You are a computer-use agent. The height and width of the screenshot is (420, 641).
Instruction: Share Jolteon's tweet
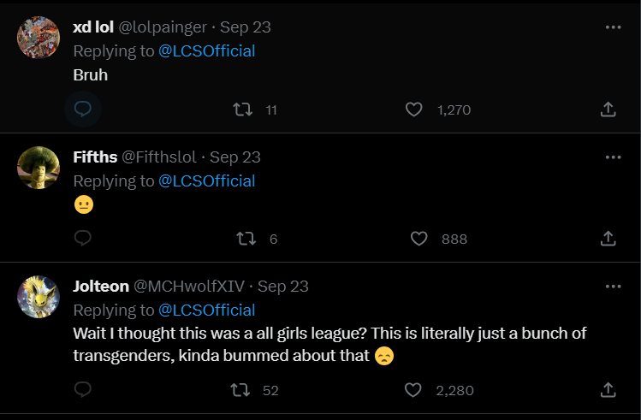(x=608, y=390)
